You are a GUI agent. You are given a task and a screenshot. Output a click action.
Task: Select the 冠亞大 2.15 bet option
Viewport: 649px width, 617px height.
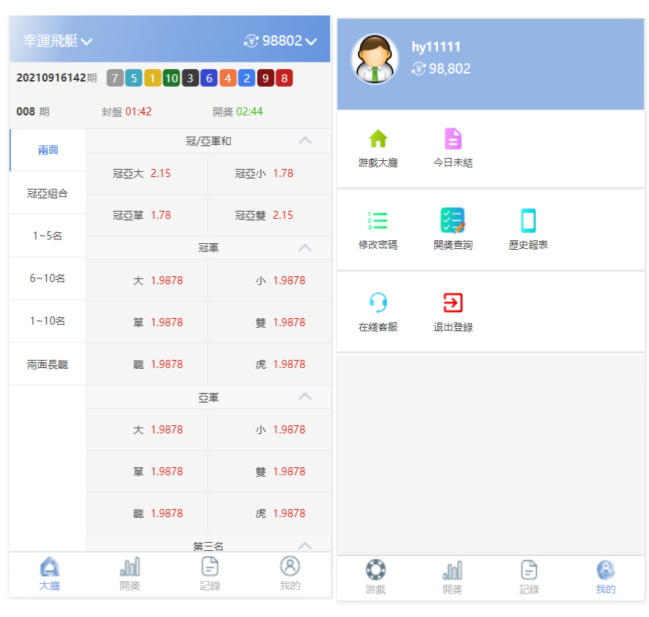coord(147,173)
